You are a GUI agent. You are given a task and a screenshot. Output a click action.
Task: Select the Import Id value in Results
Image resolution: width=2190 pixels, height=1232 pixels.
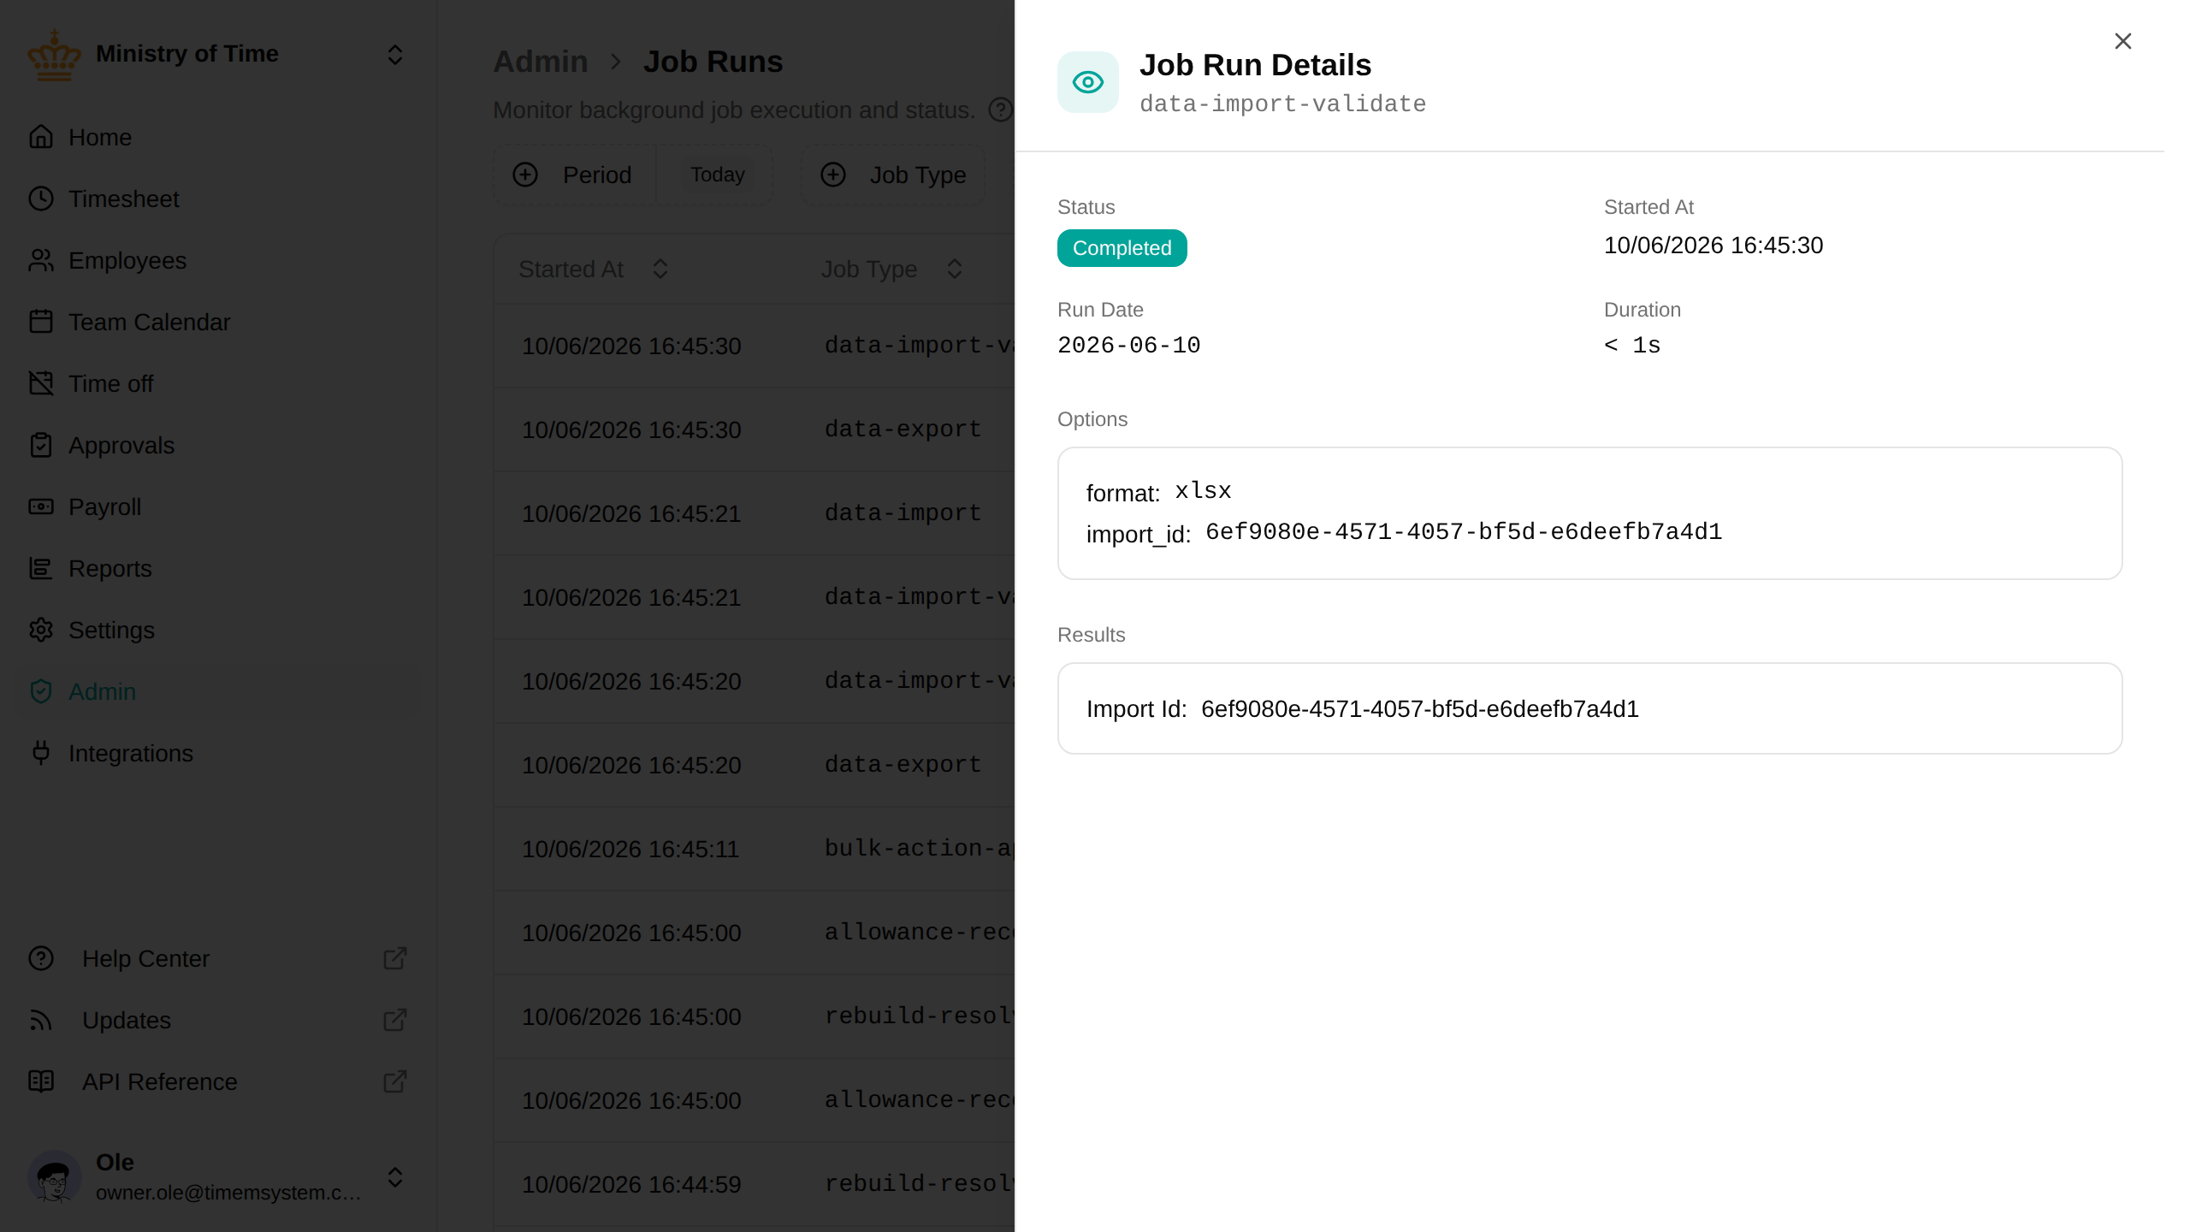click(1420, 708)
